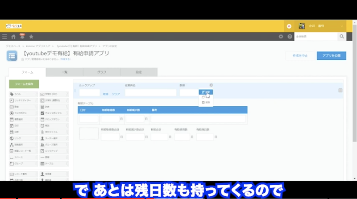
Task: Click the home icon in the top toolbar
Action: click(13, 37)
